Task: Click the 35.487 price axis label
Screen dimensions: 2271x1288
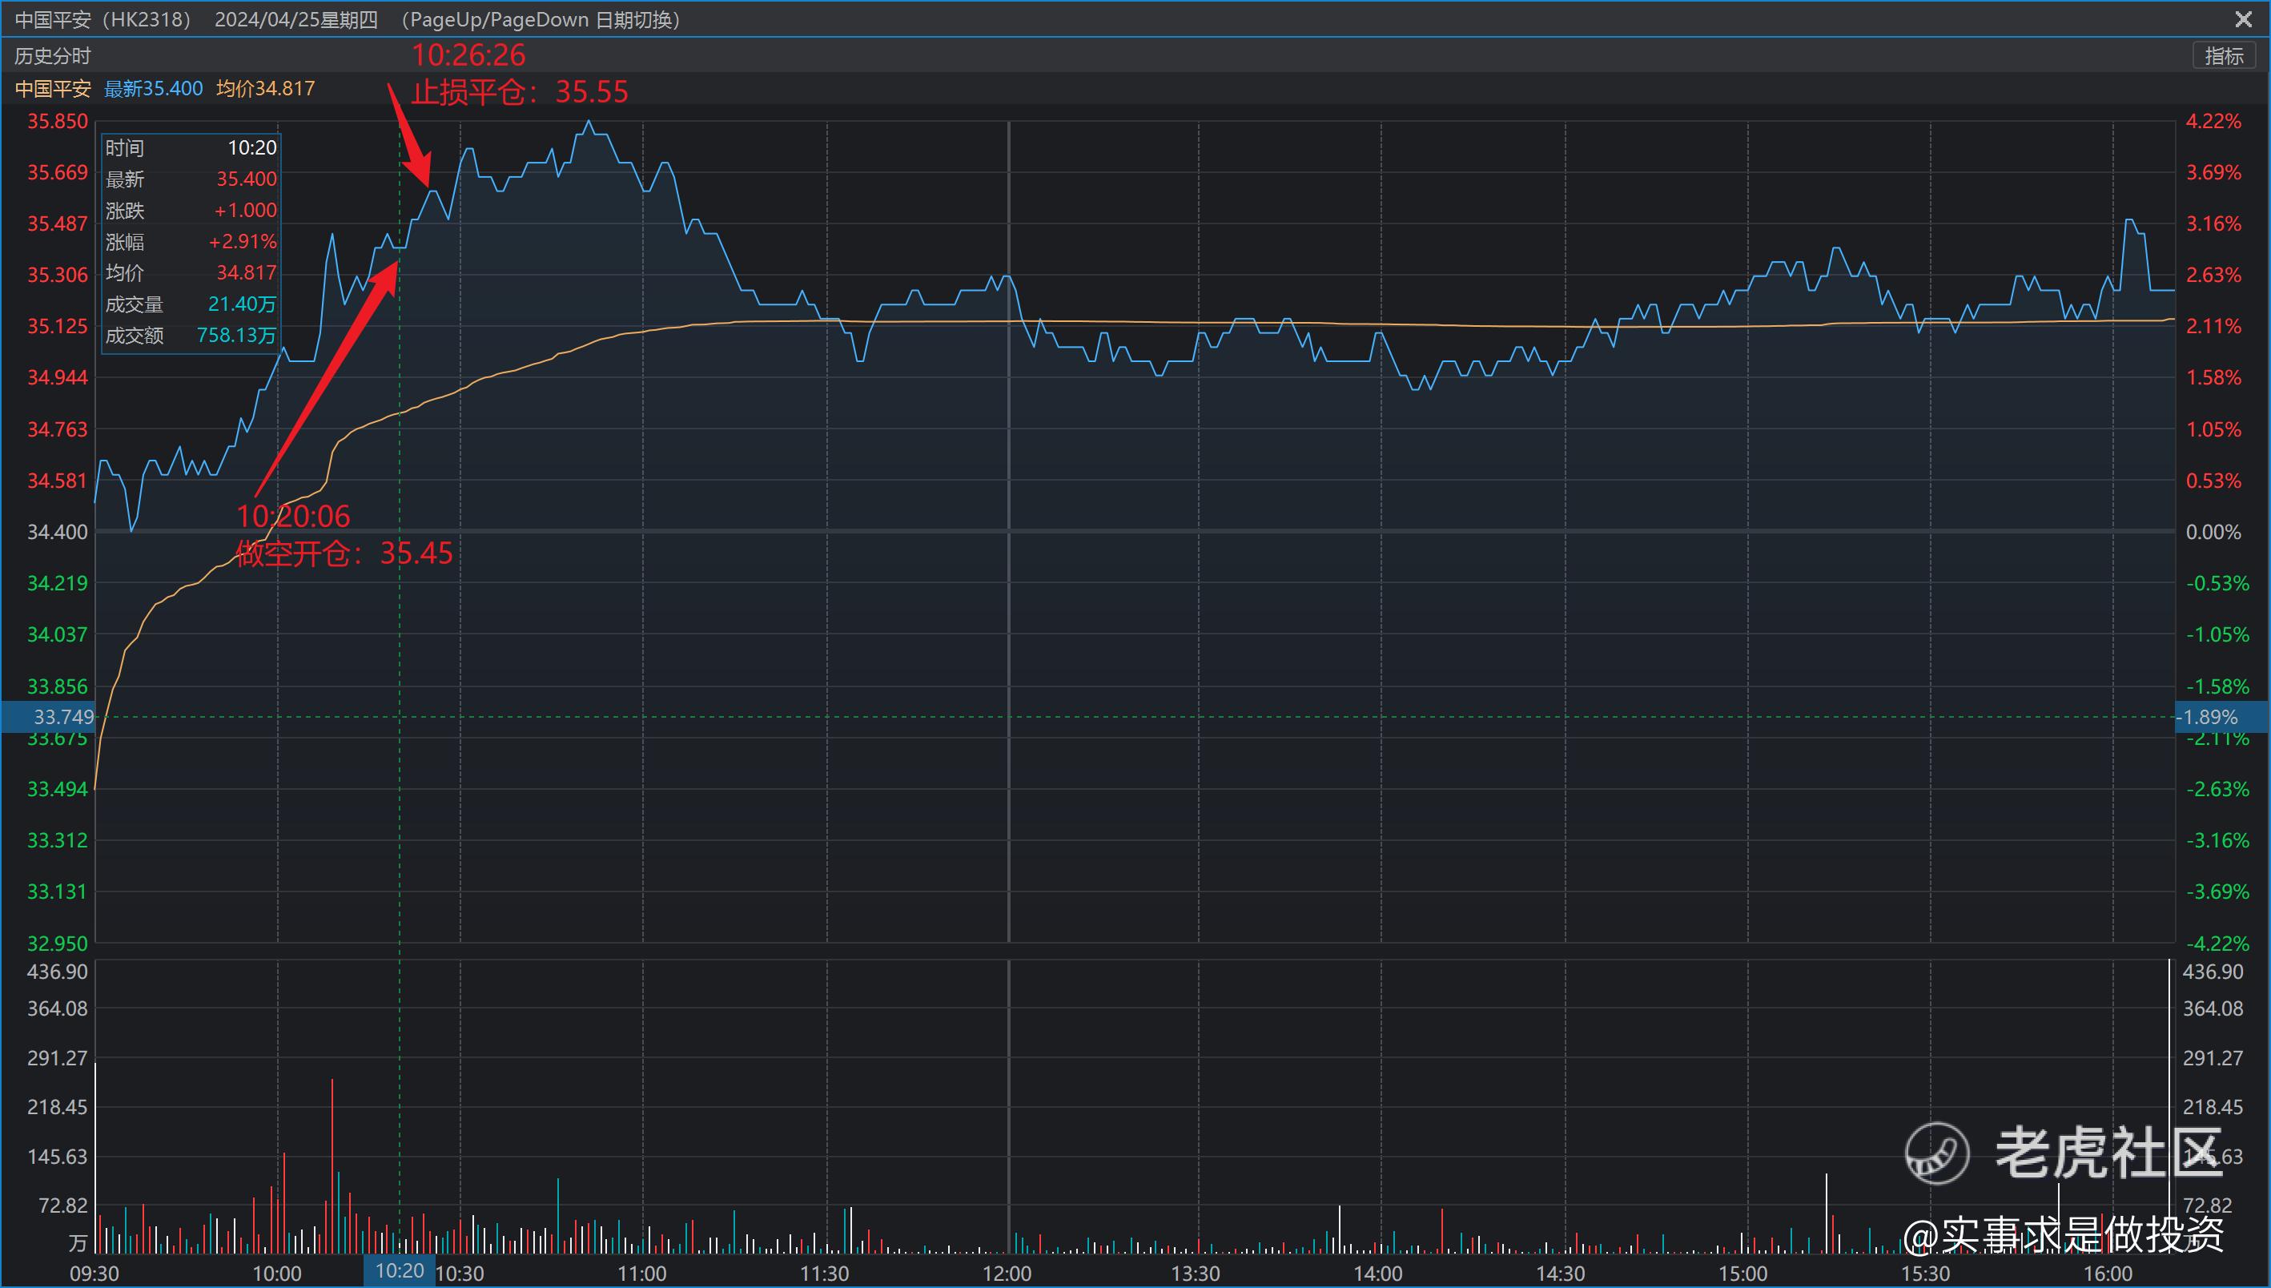Action: click(x=58, y=223)
